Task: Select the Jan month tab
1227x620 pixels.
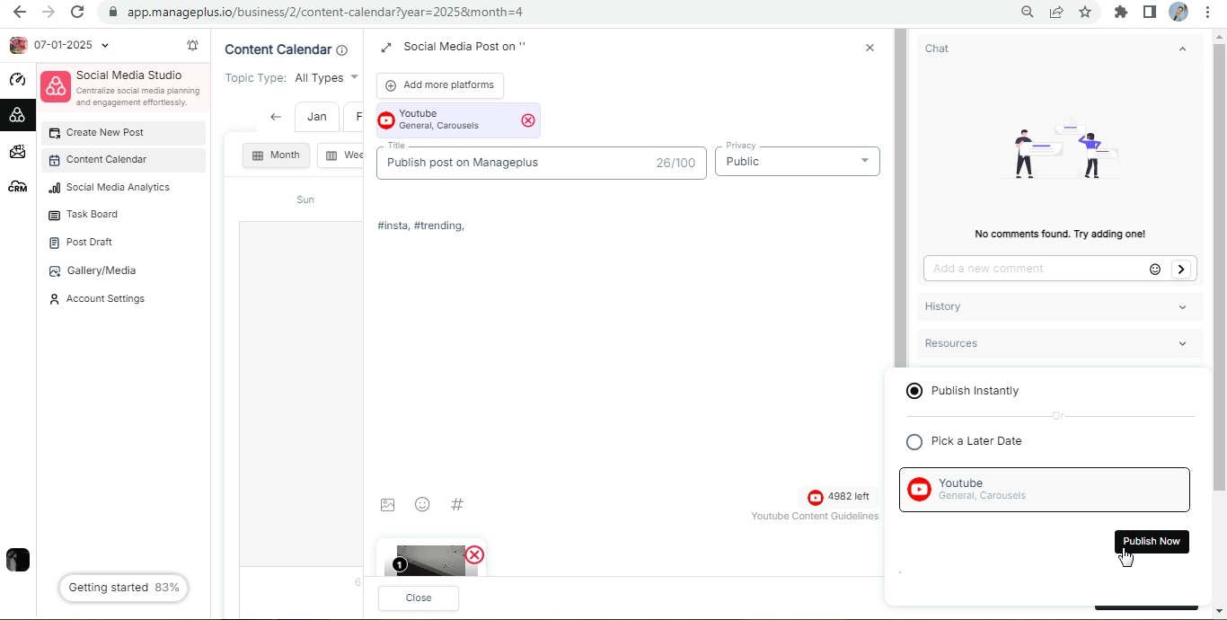Action: [x=317, y=117]
